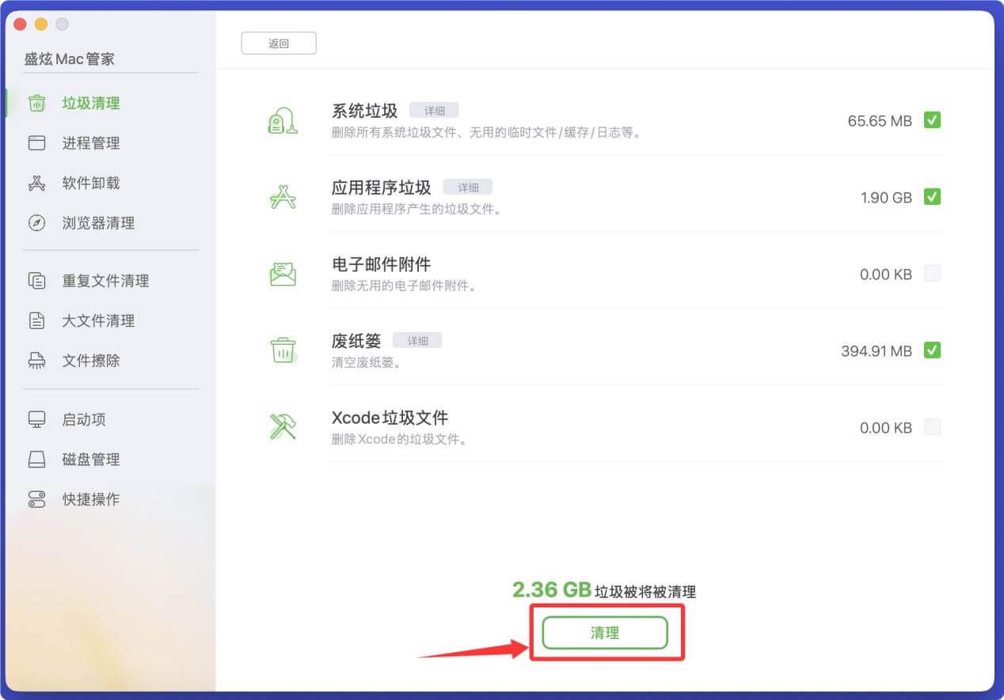Screen dimensions: 1004x700
Task: Enable Xcode 垃圾文件 cleaning
Action: pyautogui.click(x=933, y=427)
